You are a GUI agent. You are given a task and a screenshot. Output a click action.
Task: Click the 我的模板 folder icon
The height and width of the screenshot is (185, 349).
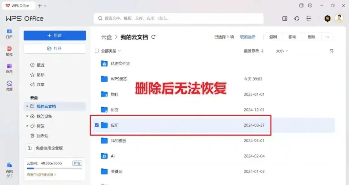104,141
